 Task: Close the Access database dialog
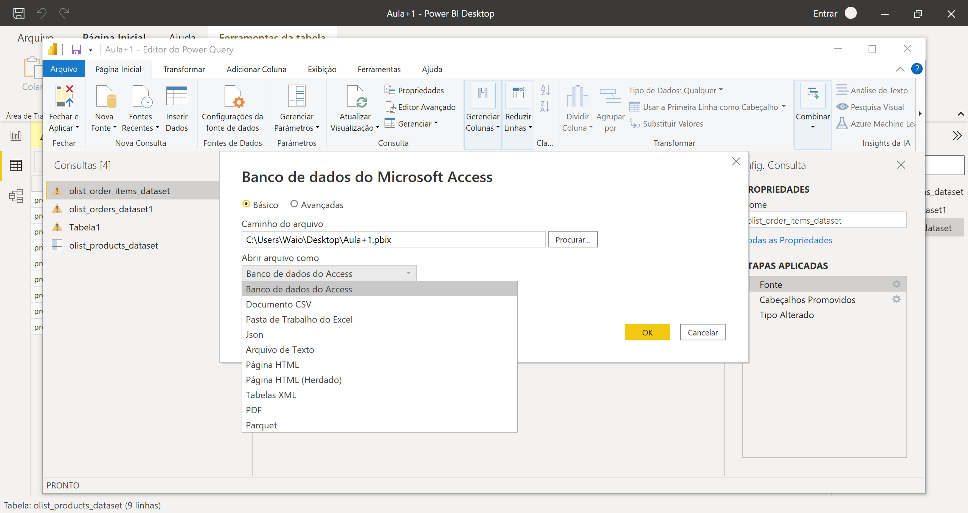736,162
